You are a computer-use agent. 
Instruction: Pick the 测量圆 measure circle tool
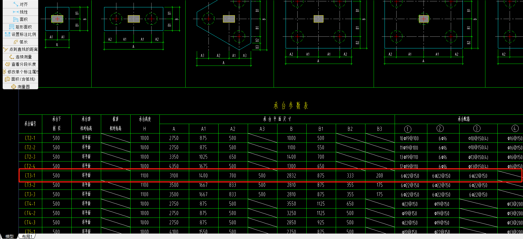coord(20,87)
